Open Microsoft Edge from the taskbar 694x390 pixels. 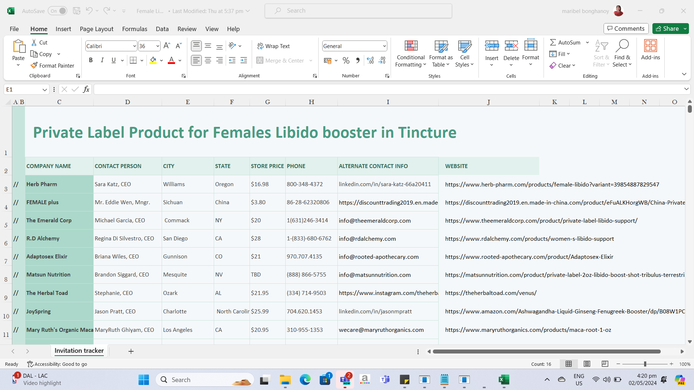305,380
